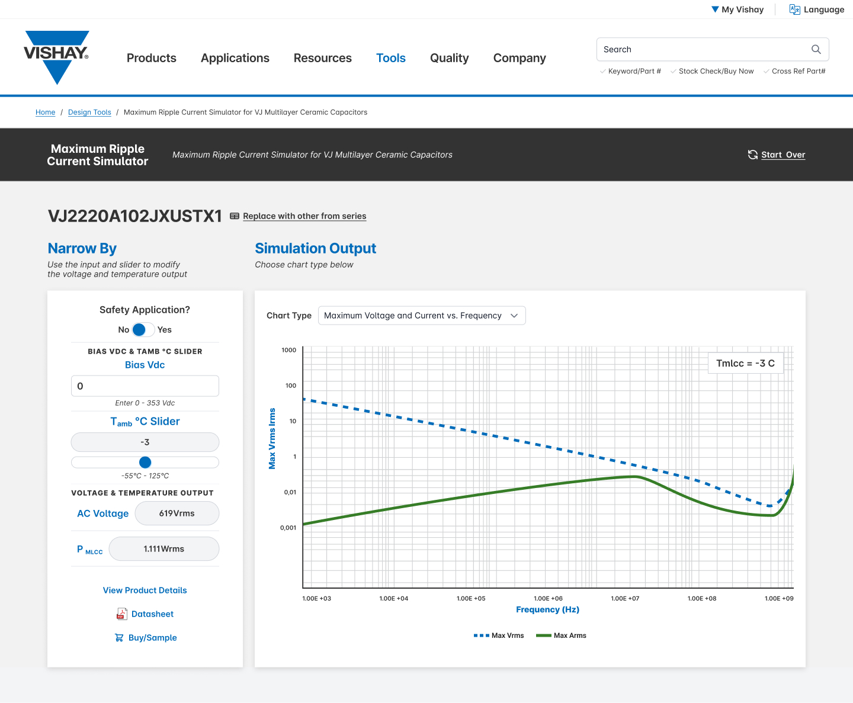Screen dimensions: 853x703
Task: Click the 1.00E +03 frequency tick label
Action: click(x=317, y=599)
